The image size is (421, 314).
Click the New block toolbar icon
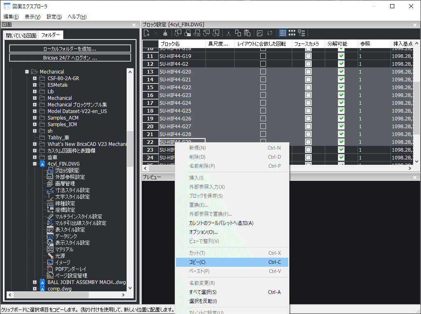click(147, 33)
